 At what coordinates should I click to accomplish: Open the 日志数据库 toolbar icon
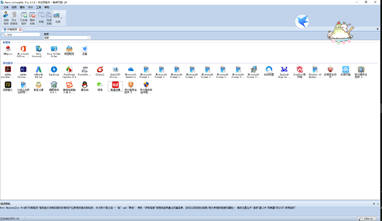14,18
